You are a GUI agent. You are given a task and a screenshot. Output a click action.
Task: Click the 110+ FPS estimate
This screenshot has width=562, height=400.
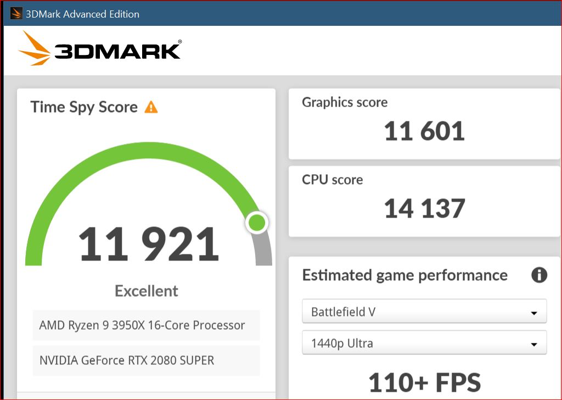(x=424, y=382)
